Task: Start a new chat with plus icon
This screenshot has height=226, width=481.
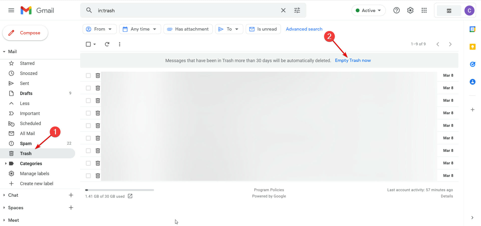Action: pos(71,195)
